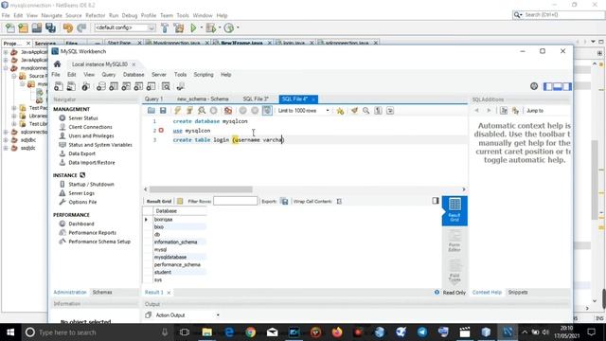The width and height of the screenshot is (606, 341).
Task: Open Workbench preferences gear icon
Action: click(x=534, y=86)
